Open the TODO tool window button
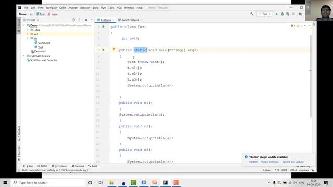The image size is (333, 187). point(42,166)
